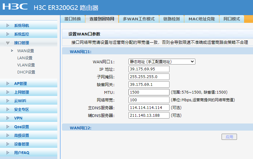
Task: Switch to the 接口转换 tab
Action: coord(73,19)
